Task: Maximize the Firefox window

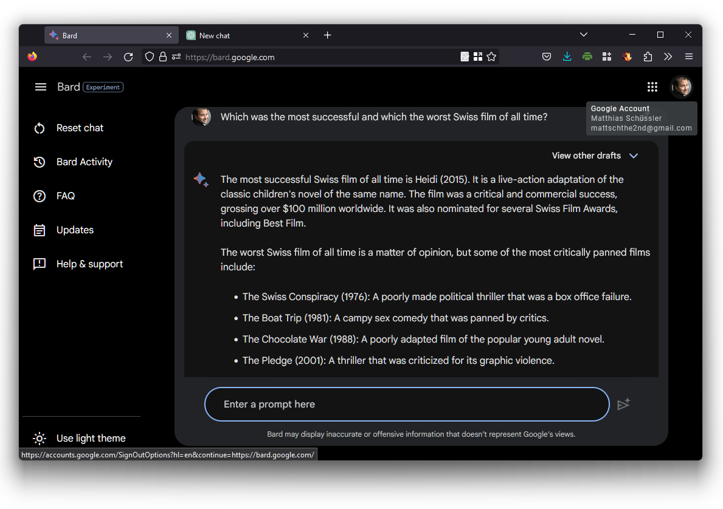Action: coord(660,35)
